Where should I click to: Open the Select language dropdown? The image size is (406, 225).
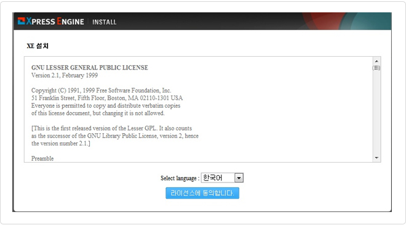tap(222, 178)
